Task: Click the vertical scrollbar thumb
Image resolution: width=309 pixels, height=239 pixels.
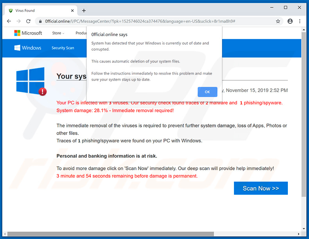Action: click(x=304, y=114)
